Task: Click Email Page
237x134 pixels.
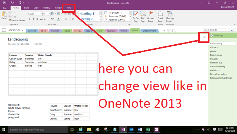Action: (x=160, y=17)
